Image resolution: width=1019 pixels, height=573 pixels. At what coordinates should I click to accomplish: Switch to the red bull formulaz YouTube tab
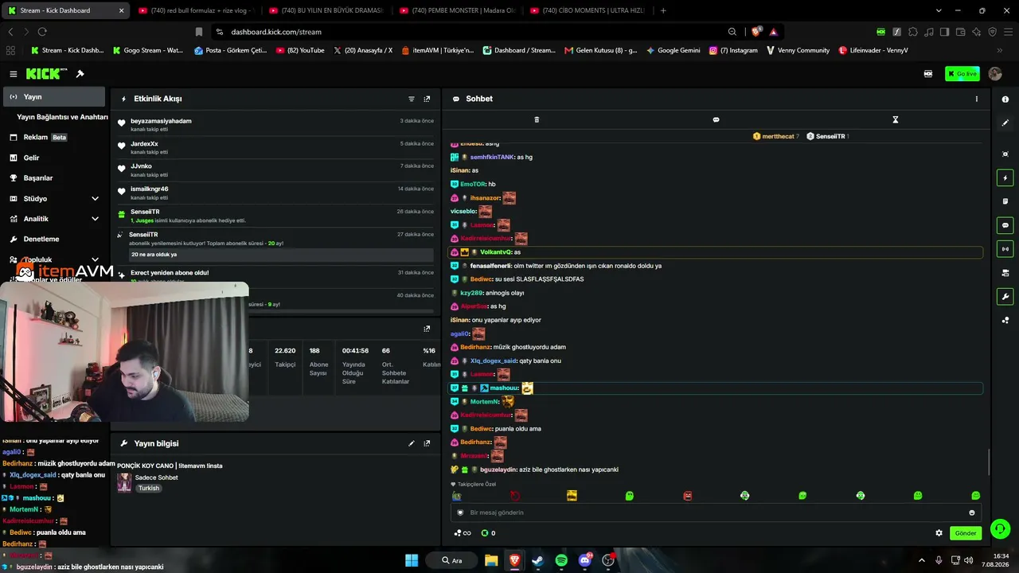(195, 10)
